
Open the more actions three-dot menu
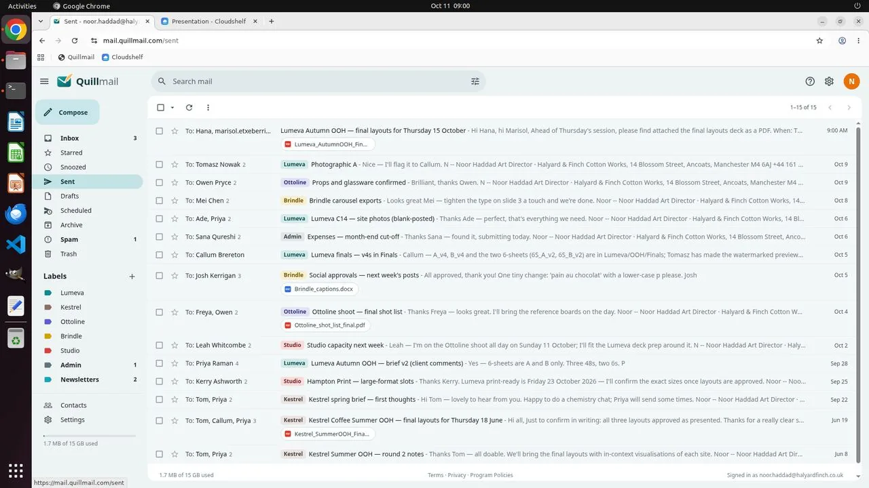tap(208, 108)
